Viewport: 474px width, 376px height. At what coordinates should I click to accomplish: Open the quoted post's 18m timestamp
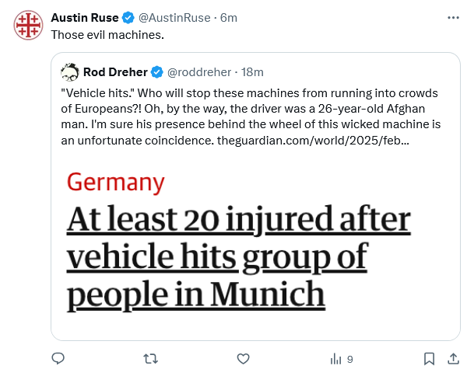(x=253, y=72)
